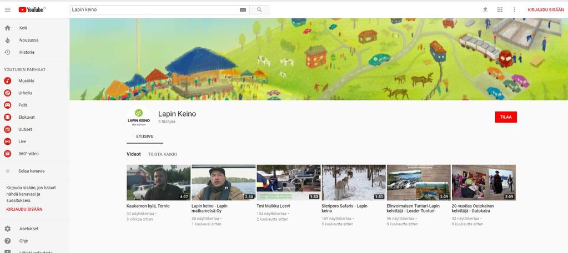This screenshot has height=253, width=568.
Task: Click the Elokuvat channel icon
Action: pos(8,117)
